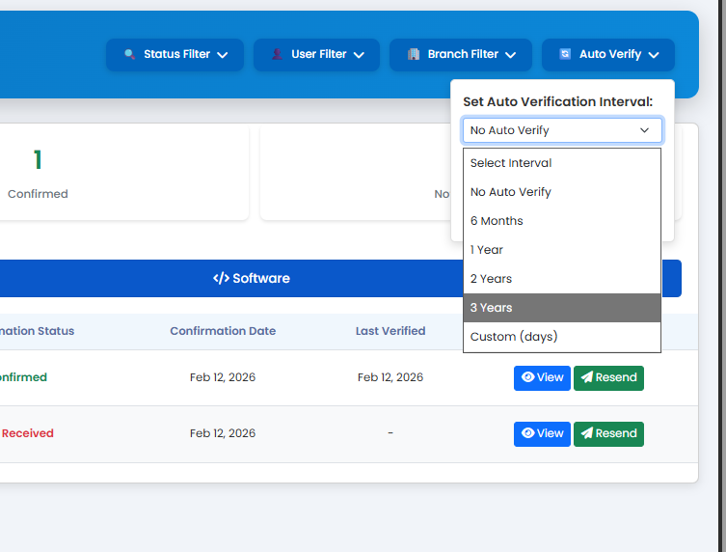Image resolution: width=726 pixels, height=552 pixels.
Task: Open the Status Filter dropdown
Action: 175,55
